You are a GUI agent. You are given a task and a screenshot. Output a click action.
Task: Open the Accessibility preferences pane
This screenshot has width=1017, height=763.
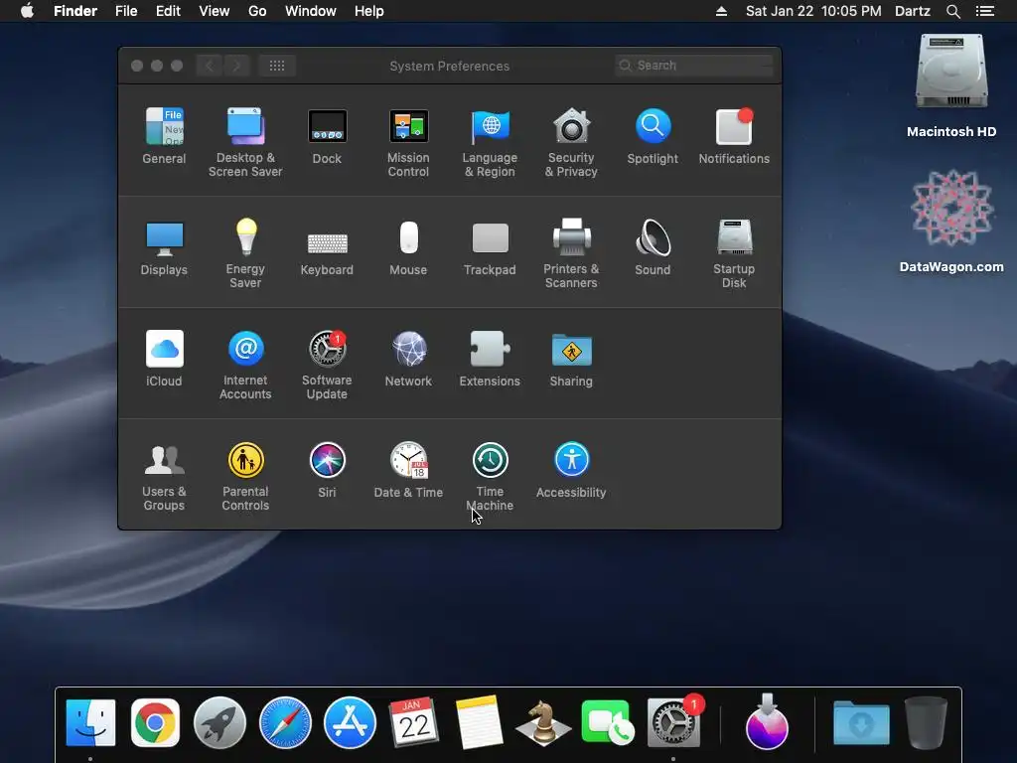pos(571,470)
